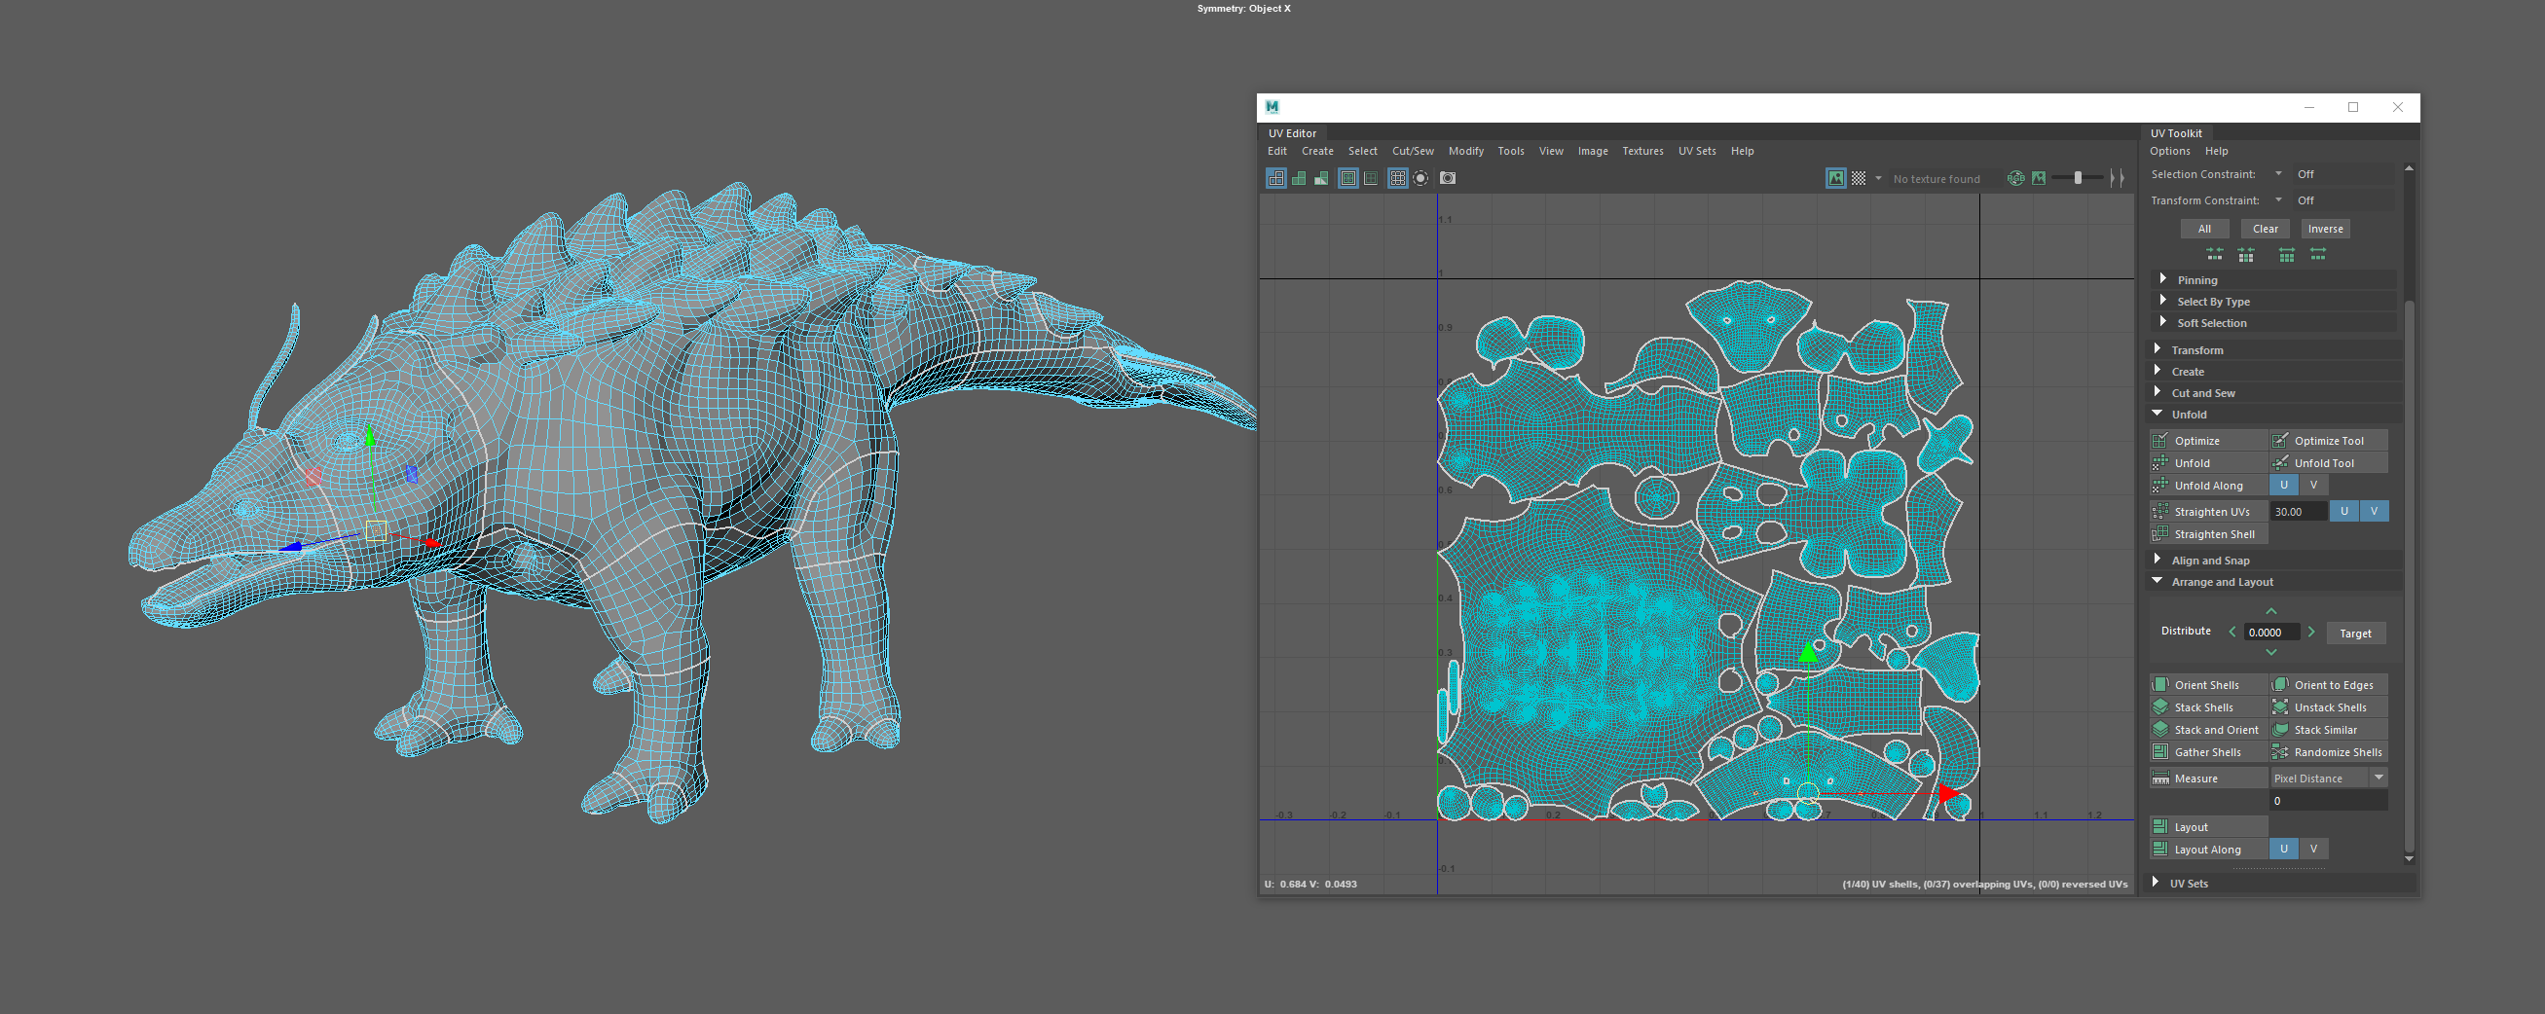Click the Target button beside Distribute
The image size is (2545, 1014).
point(2354,633)
